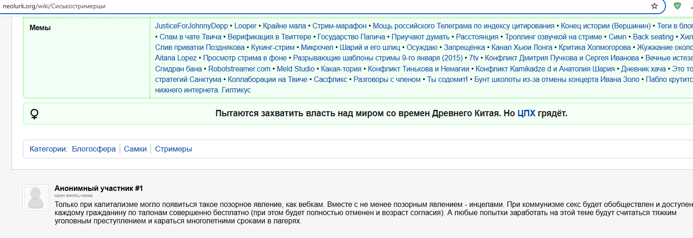The width and height of the screenshot is (693, 238).
Task: Click the anonymous commenter's avatar image
Action: pos(36,198)
